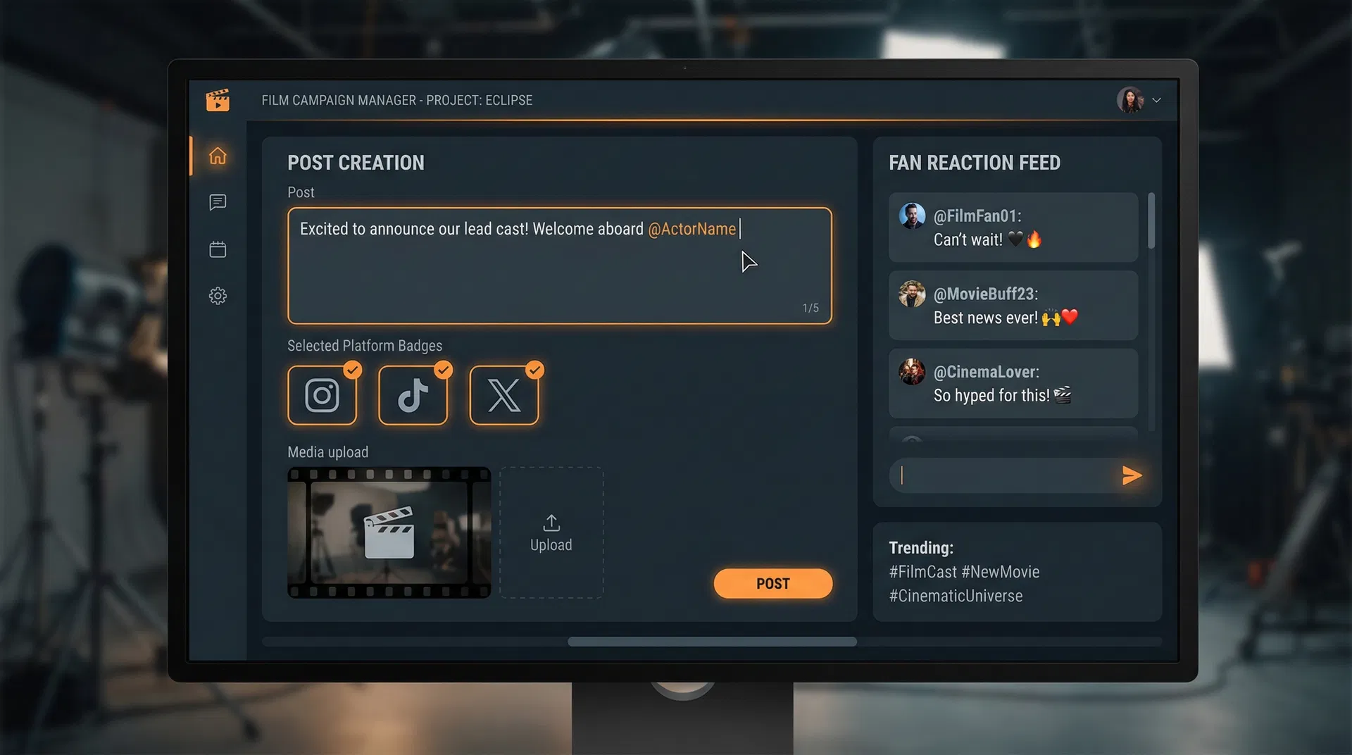The image size is (1352, 755).
Task: Open the uploaded film clip thumbnail
Action: (x=389, y=532)
